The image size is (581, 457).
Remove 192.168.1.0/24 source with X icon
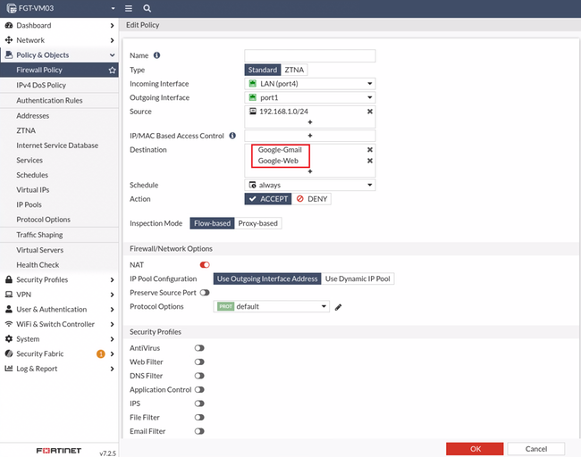tap(369, 112)
